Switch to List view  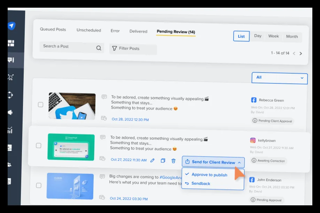pyautogui.click(x=241, y=36)
